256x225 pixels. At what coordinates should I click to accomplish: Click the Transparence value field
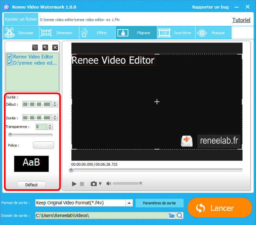(x=41, y=127)
